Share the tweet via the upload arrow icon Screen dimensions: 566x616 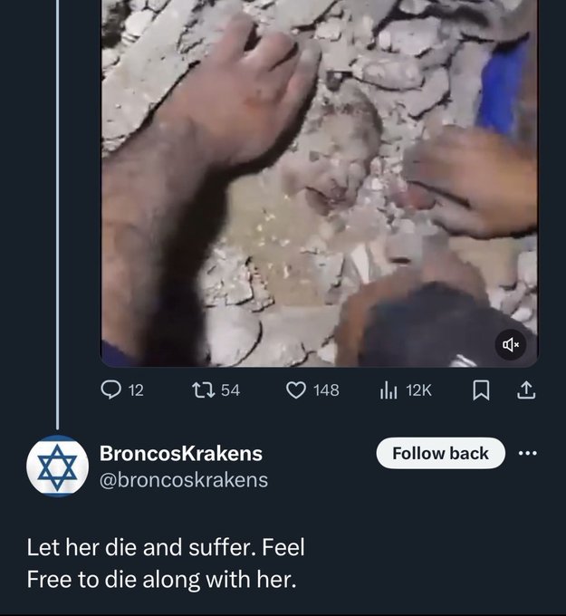(526, 390)
